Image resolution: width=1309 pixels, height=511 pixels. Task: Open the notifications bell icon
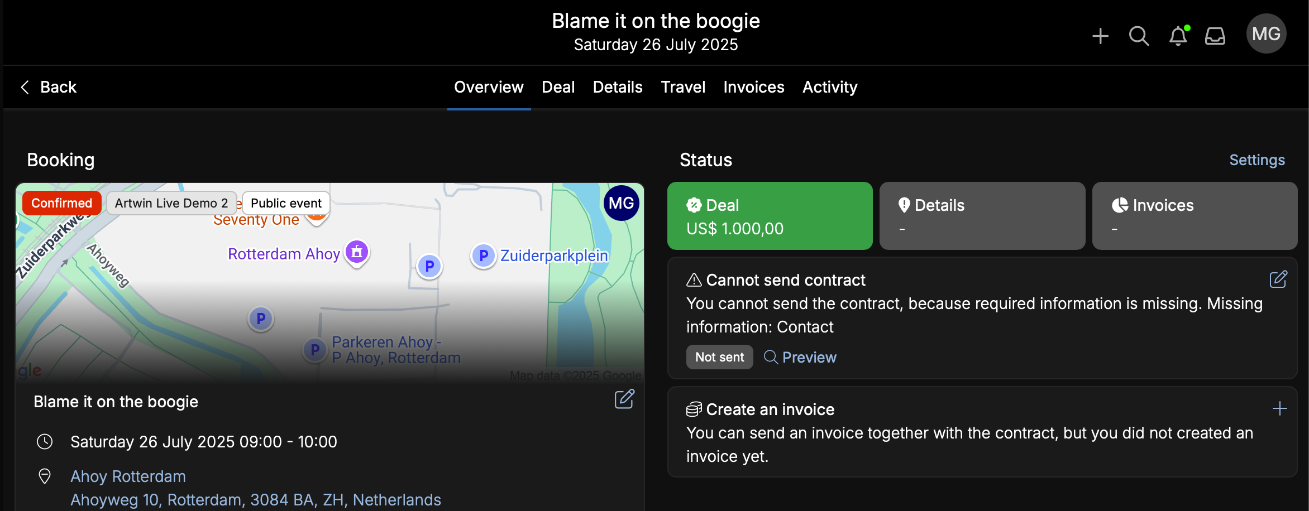click(x=1178, y=36)
